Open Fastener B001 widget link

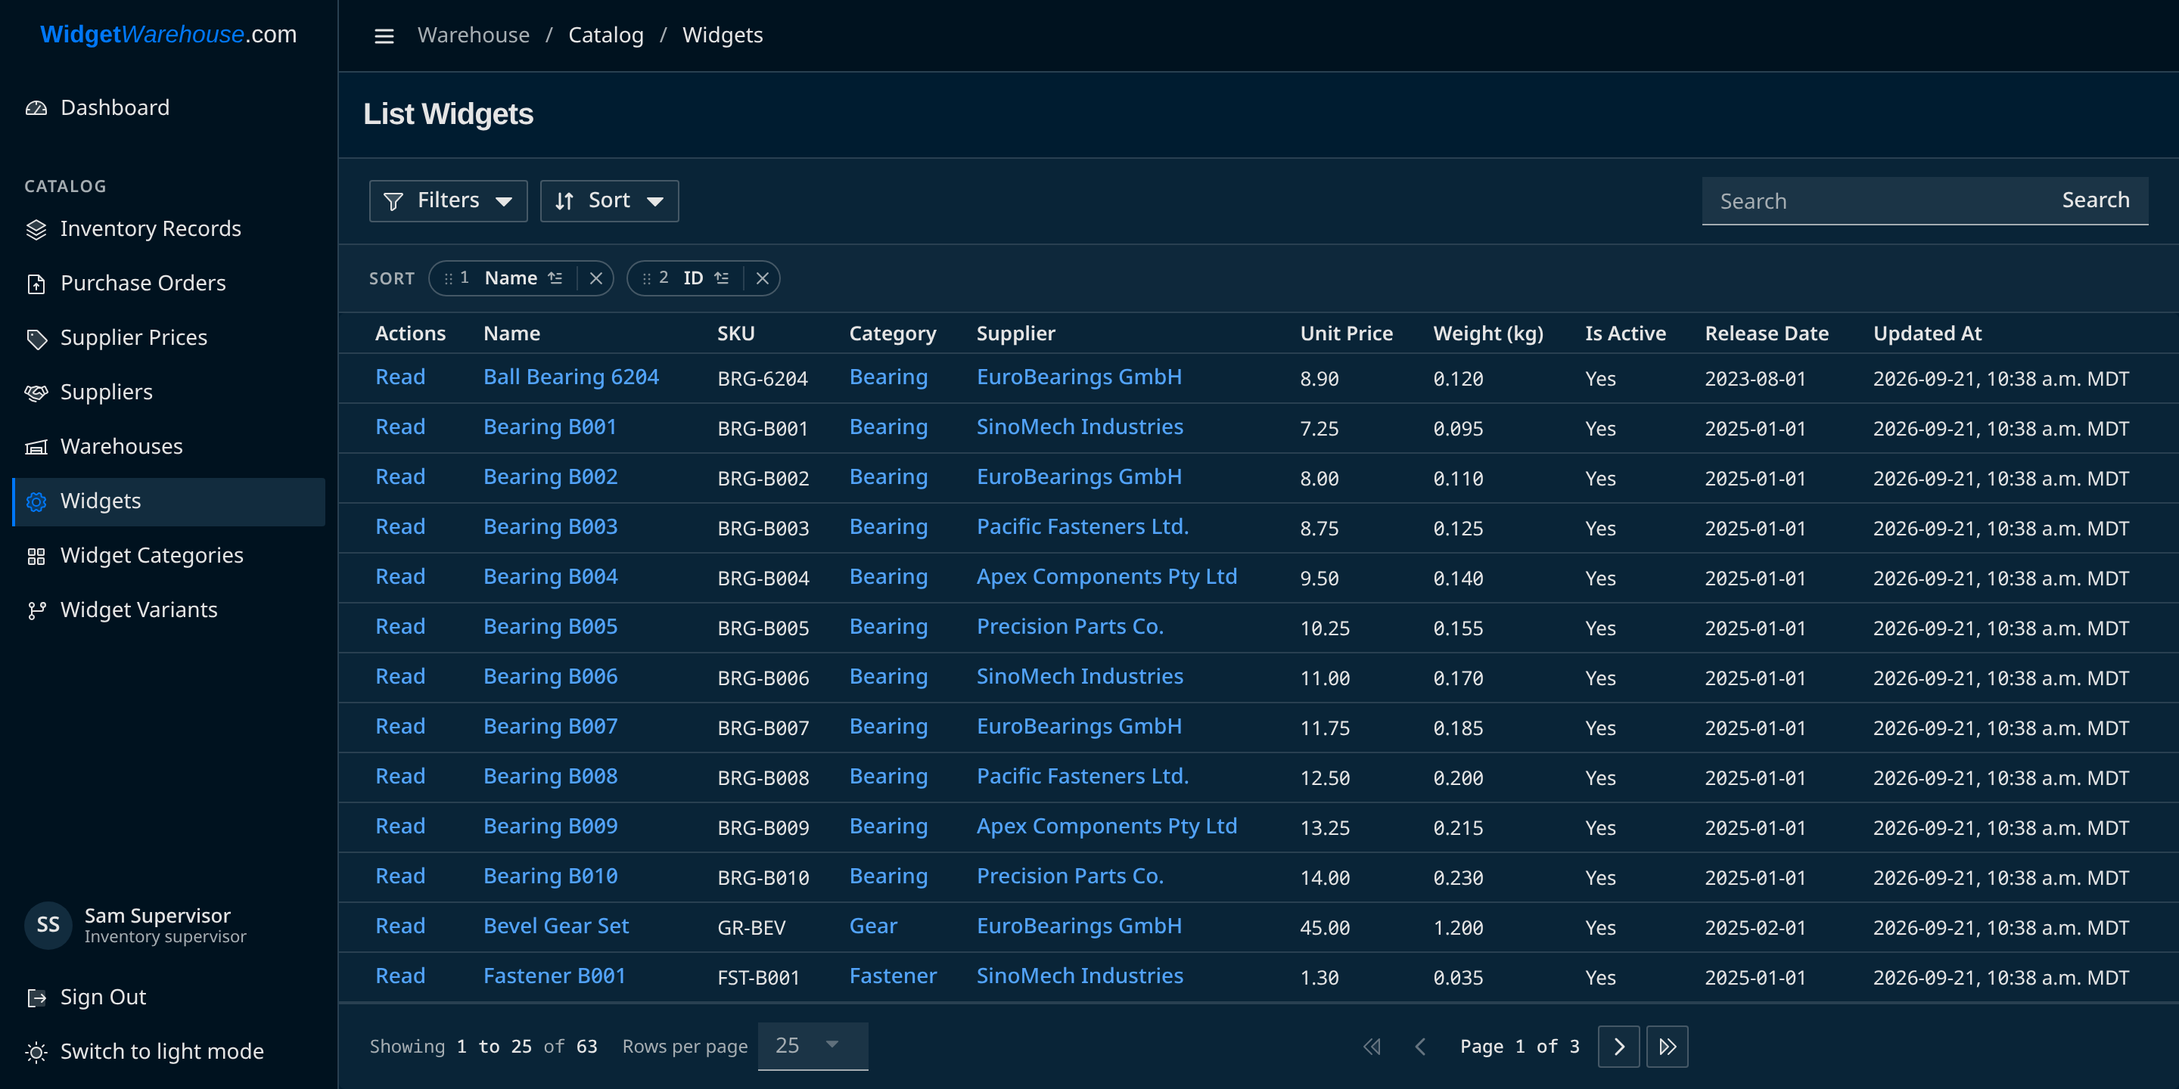pyautogui.click(x=554, y=976)
